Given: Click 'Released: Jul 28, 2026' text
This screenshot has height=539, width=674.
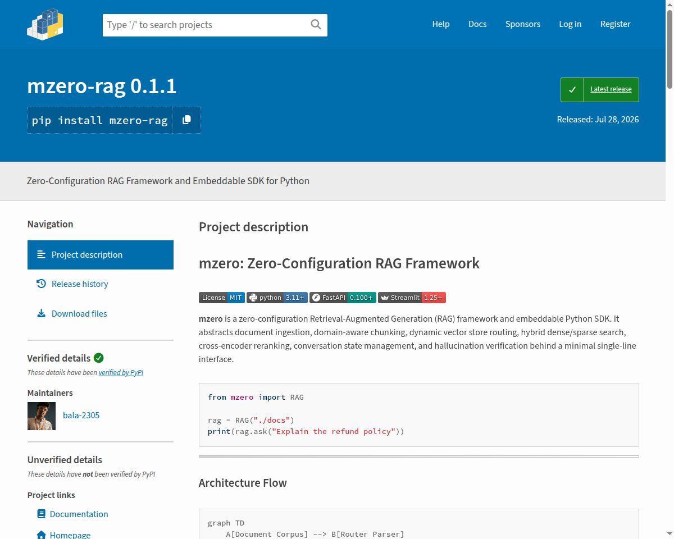Looking at the screenshot, I should pyautogui.click(x=598, y=120).
